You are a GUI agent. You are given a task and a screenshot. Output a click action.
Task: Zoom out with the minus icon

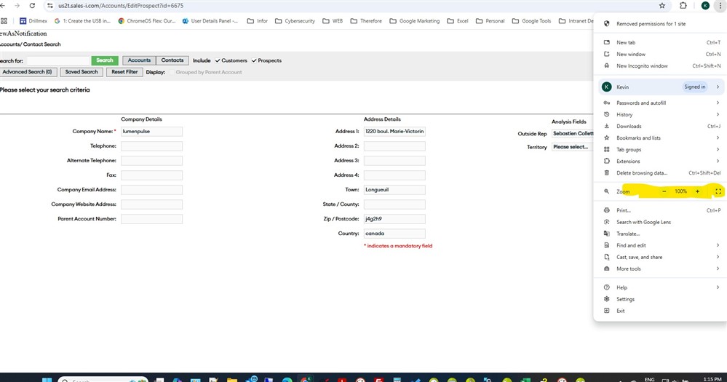click(664, 191)
